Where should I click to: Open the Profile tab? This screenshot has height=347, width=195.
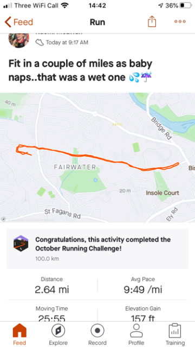point(136,334)
